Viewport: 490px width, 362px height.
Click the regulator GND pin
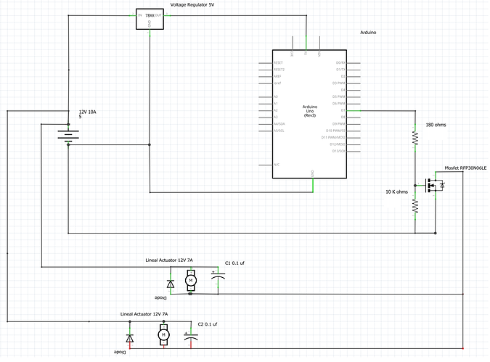150,33
